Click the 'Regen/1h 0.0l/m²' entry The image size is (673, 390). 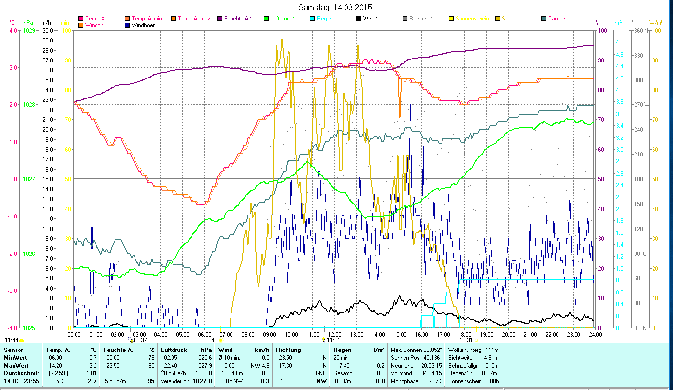[473, 373]
